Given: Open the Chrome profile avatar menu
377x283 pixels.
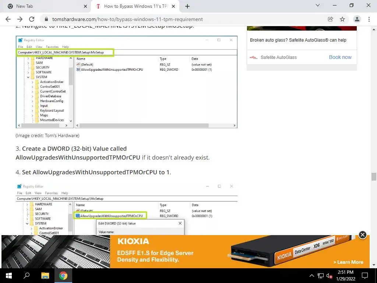Looking at the screenshot, I should pos(357,19).
